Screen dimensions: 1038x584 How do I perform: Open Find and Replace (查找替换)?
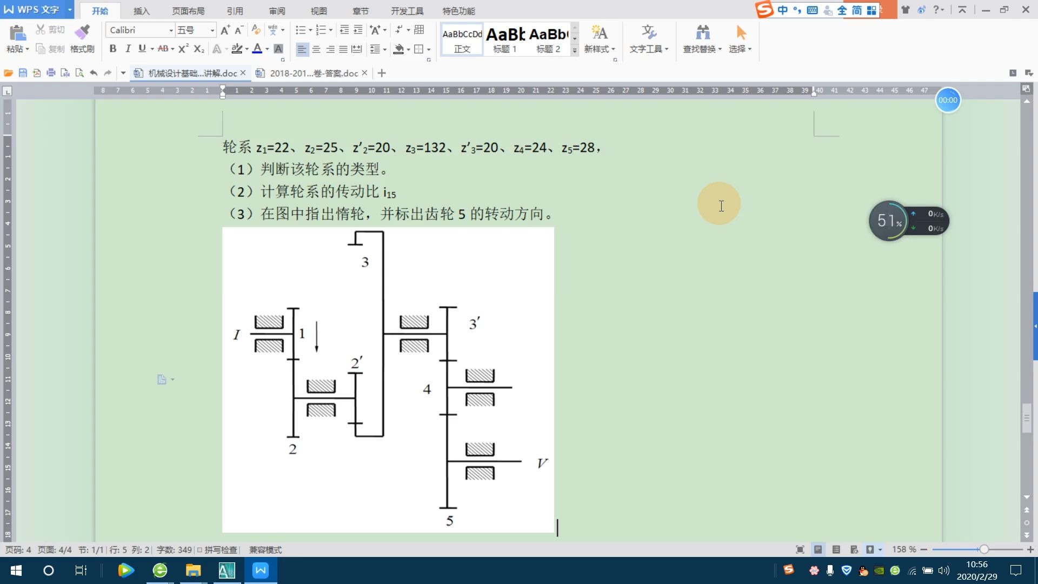tap(702, 39)
